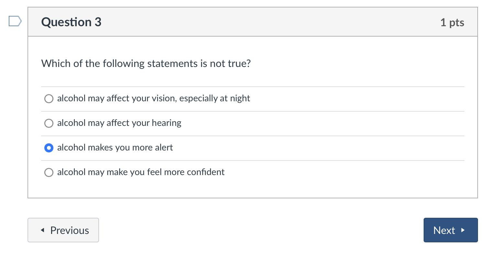Select the vision at night radio button
The image size is (489, 254).
[x=49, y=99]
